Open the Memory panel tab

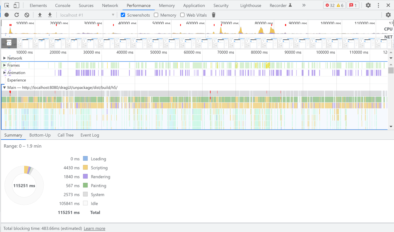[x=167, y=5]
